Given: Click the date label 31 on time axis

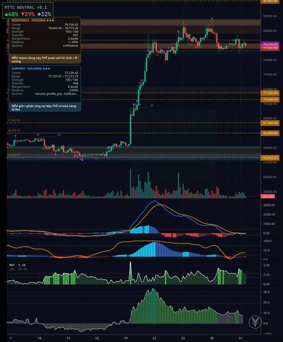Looking at the screenshot, I should click(240, 338).
